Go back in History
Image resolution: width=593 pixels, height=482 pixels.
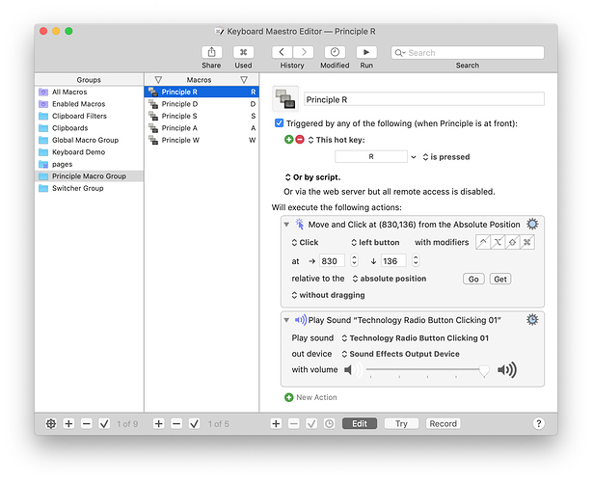coord(282,52)
